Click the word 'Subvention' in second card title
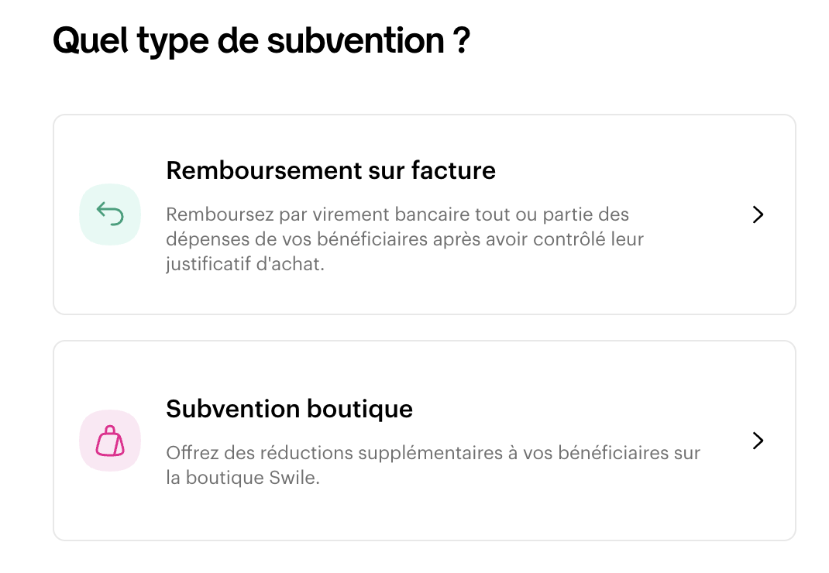Screen dimensions: 829x573 233,409
